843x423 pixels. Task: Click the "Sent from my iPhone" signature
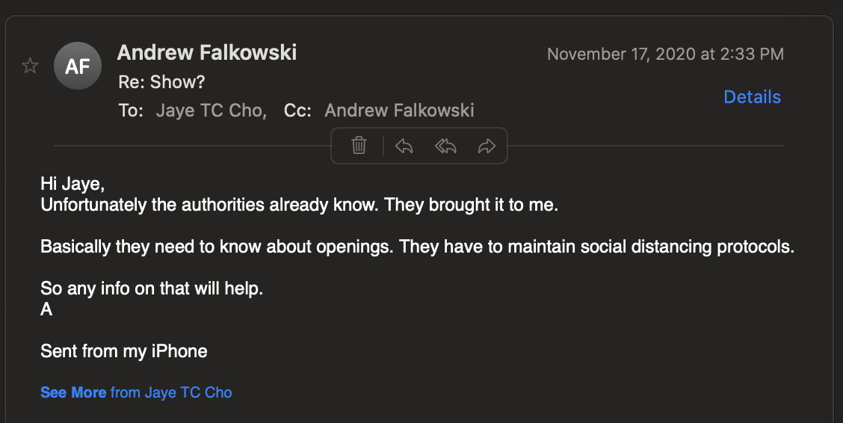(124, 351)
